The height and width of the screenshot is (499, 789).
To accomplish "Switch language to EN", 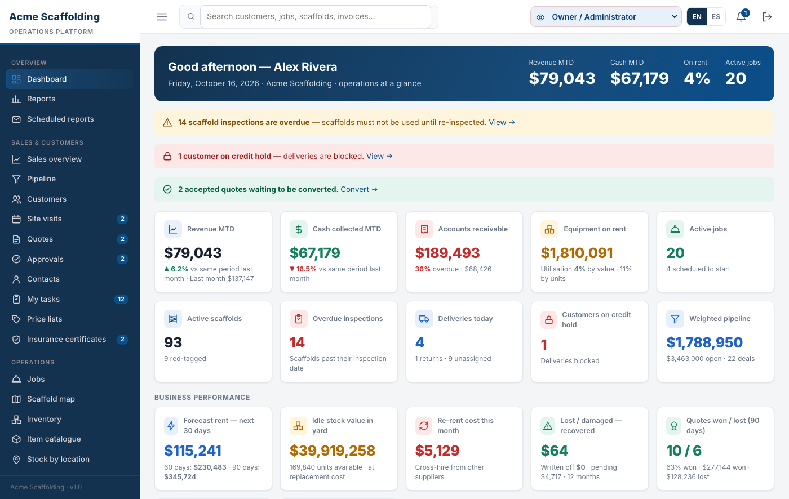I will pyautogui.click(x=697, y=17).
